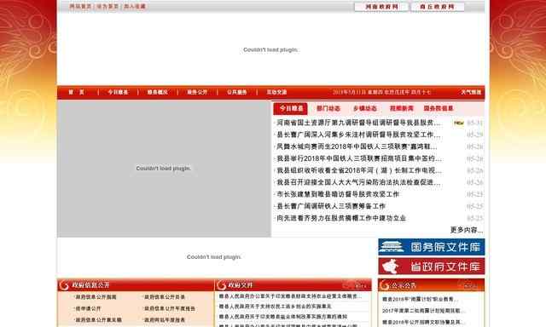This screenshot has width=546, height=327.
Task: Click the plugin placeholder under the slideshow
Action: tap(214, 257)
